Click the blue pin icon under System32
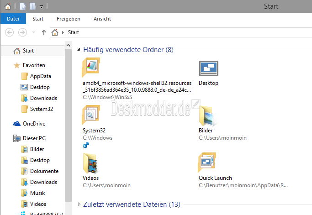This screenshot has height=215, width=312. click(x=86, y=146)
